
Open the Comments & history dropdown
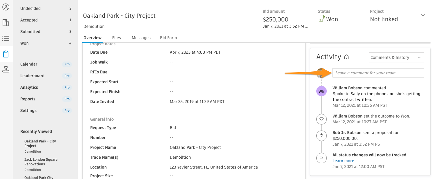pyautogui.click(x=396, y=57)
